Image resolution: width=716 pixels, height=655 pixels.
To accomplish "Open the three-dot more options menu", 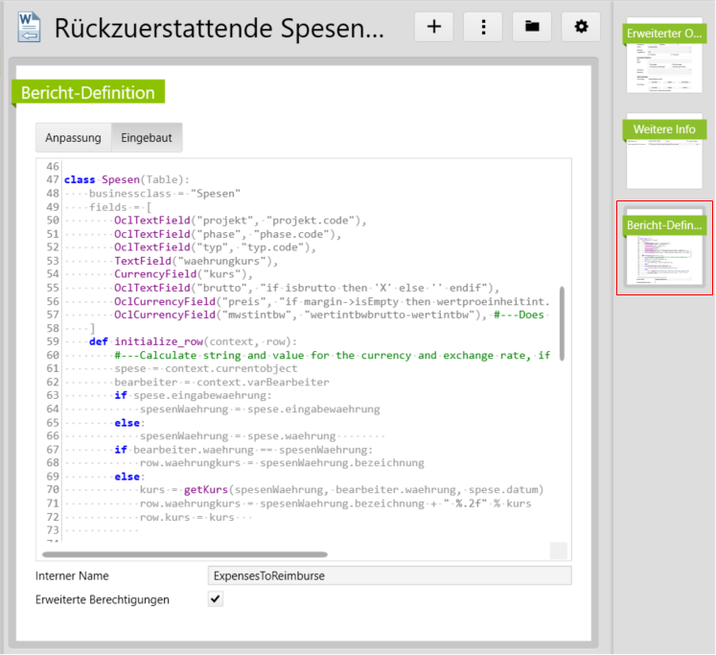I will [x=482, y=27].
